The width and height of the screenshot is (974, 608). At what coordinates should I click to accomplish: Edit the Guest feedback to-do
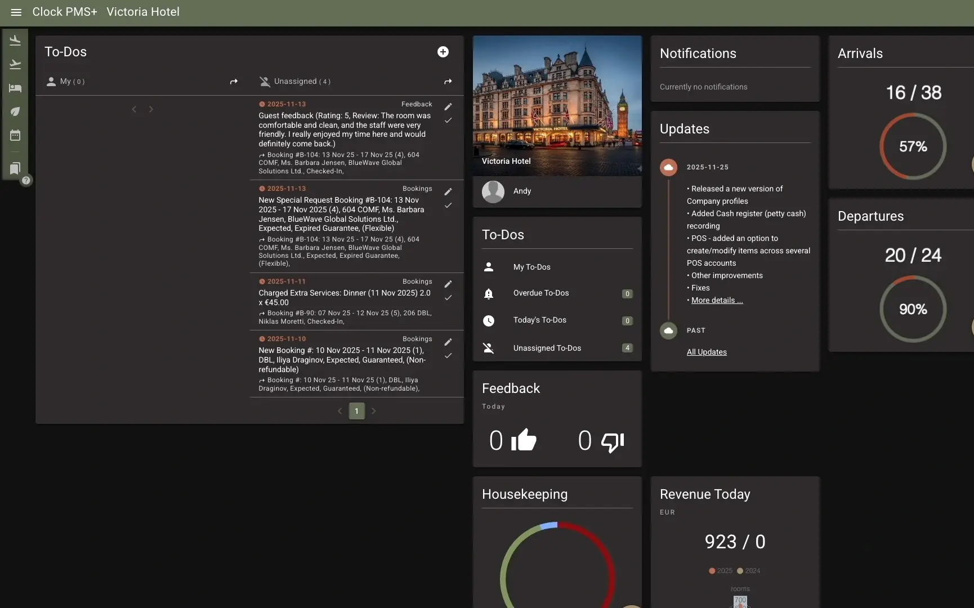tap(448, 107)
